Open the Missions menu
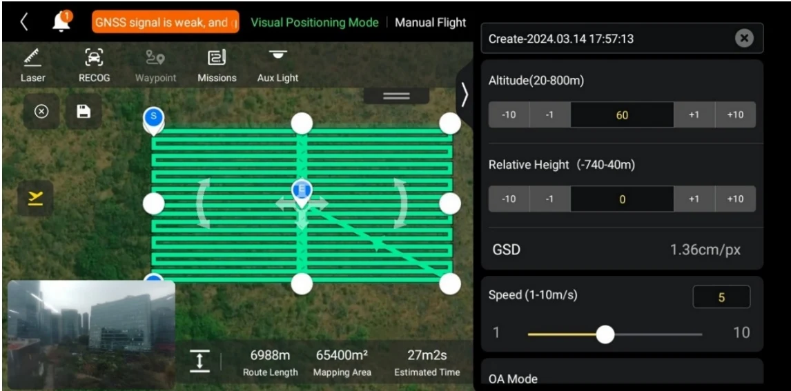Screen dimensions: 791x391 pos(217,66)
